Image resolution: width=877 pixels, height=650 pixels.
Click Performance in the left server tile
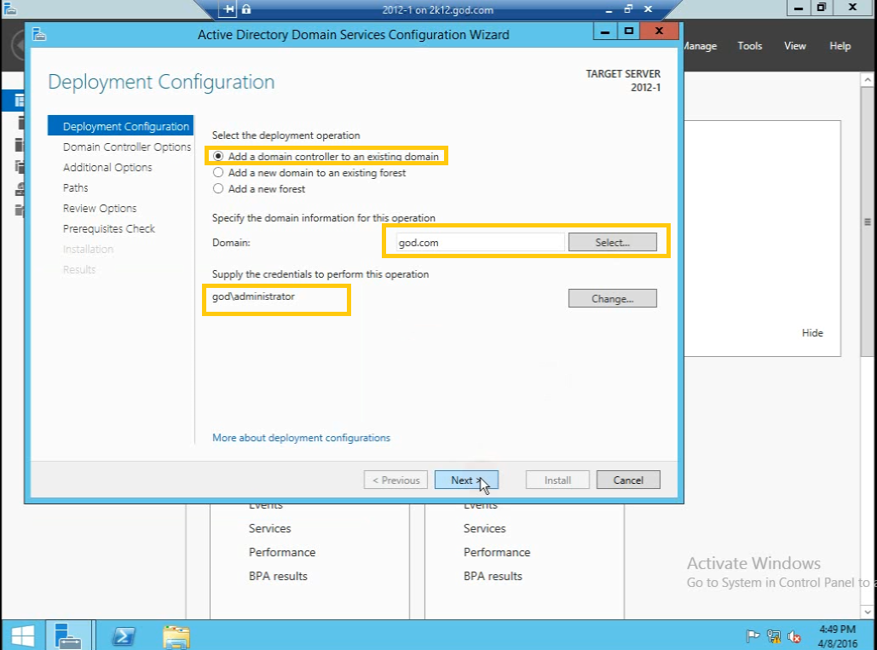[x=282, y=552]
